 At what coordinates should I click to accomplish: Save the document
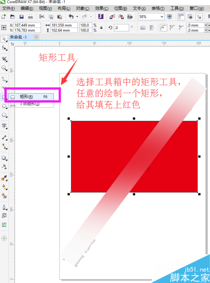point(21,17)
